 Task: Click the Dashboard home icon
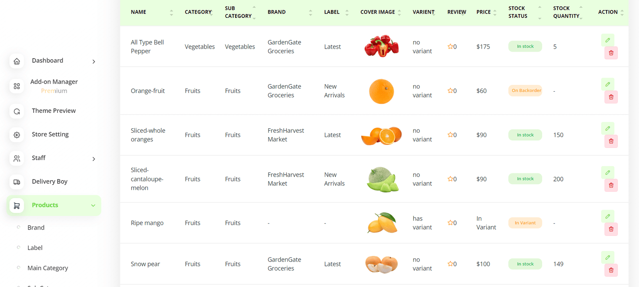pos(16,61)
